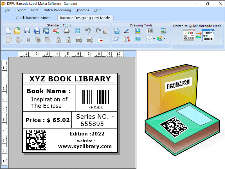The width and height of the screenshot is (225, 169).
Task: Click the image library tool icon
Action: (164, 31)
